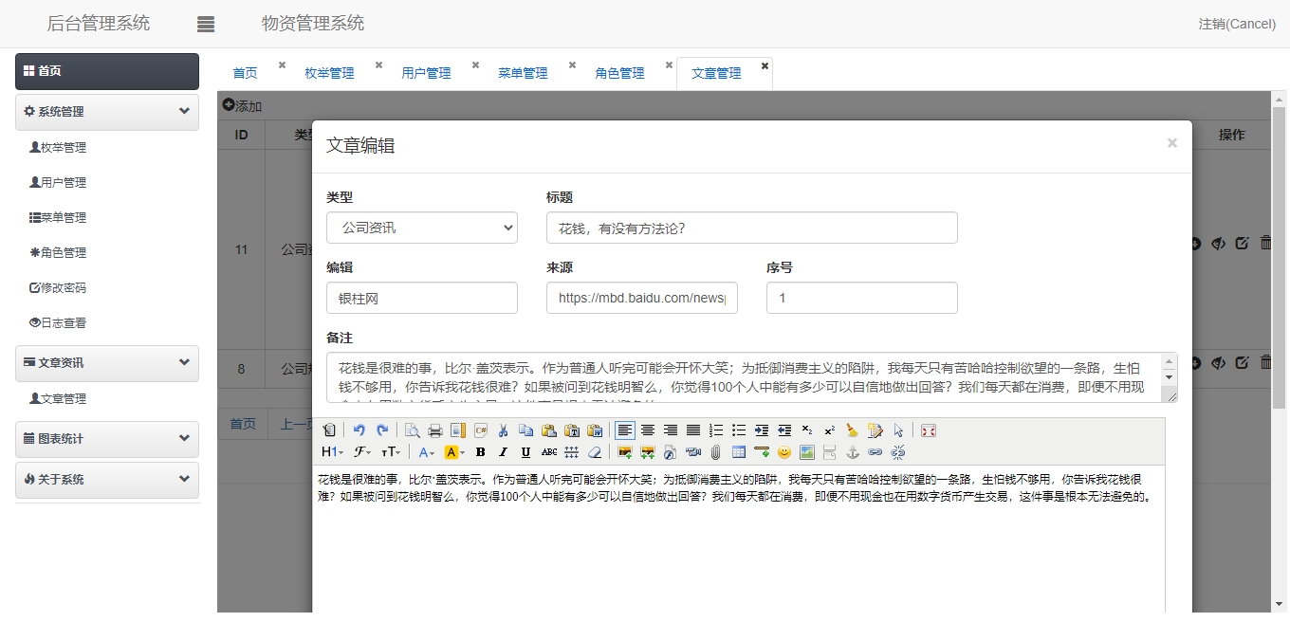Switch to the 用户管理 tab

426,73
